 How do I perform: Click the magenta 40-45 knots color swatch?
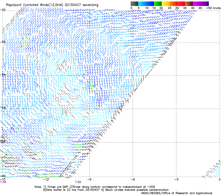pyautogui.click(x=197, y=4)
